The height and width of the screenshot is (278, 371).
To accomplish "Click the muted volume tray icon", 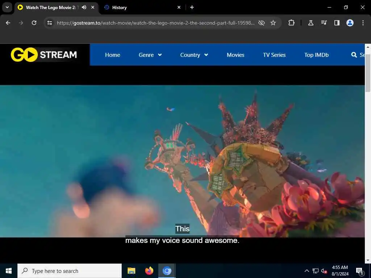I will tap(324, 271).
